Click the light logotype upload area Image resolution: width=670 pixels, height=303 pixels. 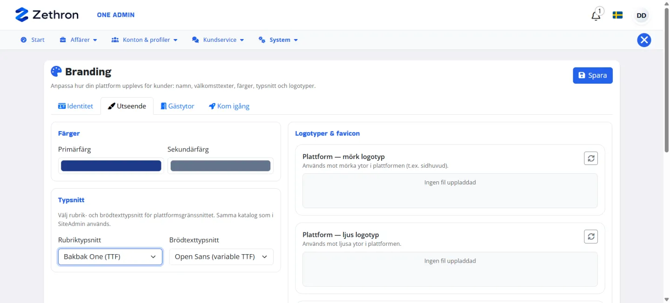tap(450, 269)
